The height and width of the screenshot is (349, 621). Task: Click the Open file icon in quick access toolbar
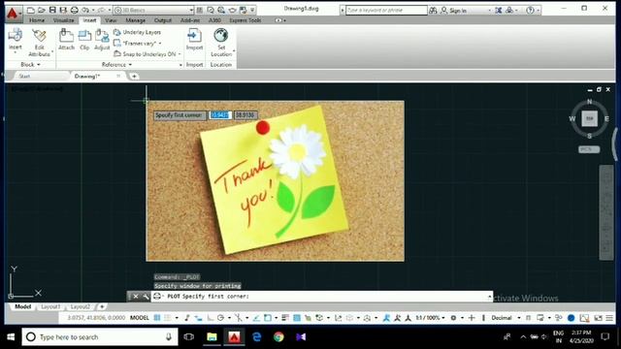coord(42,10)
